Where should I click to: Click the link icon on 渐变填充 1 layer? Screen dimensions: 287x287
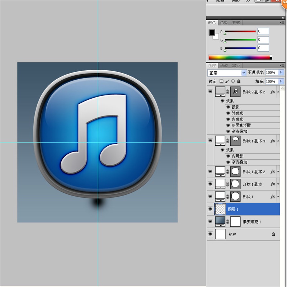[227, 222]
